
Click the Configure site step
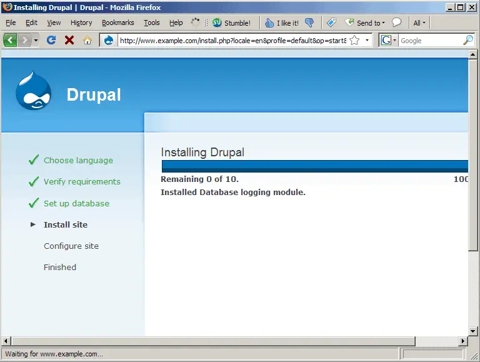pyautogui.click(x=71, y=246)
